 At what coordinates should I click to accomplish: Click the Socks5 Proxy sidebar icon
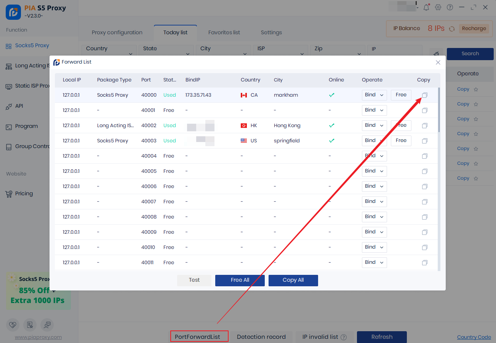(x=8, y=46)
